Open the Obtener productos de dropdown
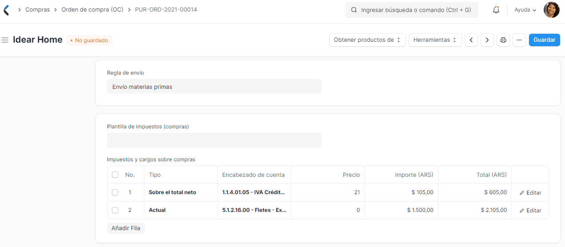Screen dimensions: 565x247 367,40
